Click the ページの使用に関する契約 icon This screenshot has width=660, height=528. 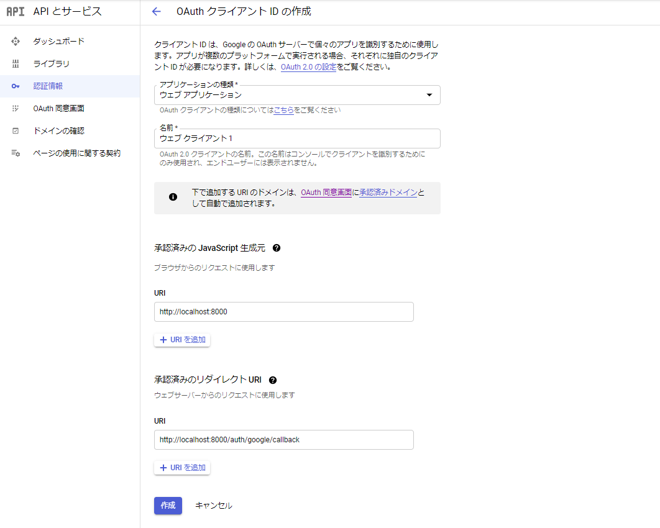click(x=15, y=153)
